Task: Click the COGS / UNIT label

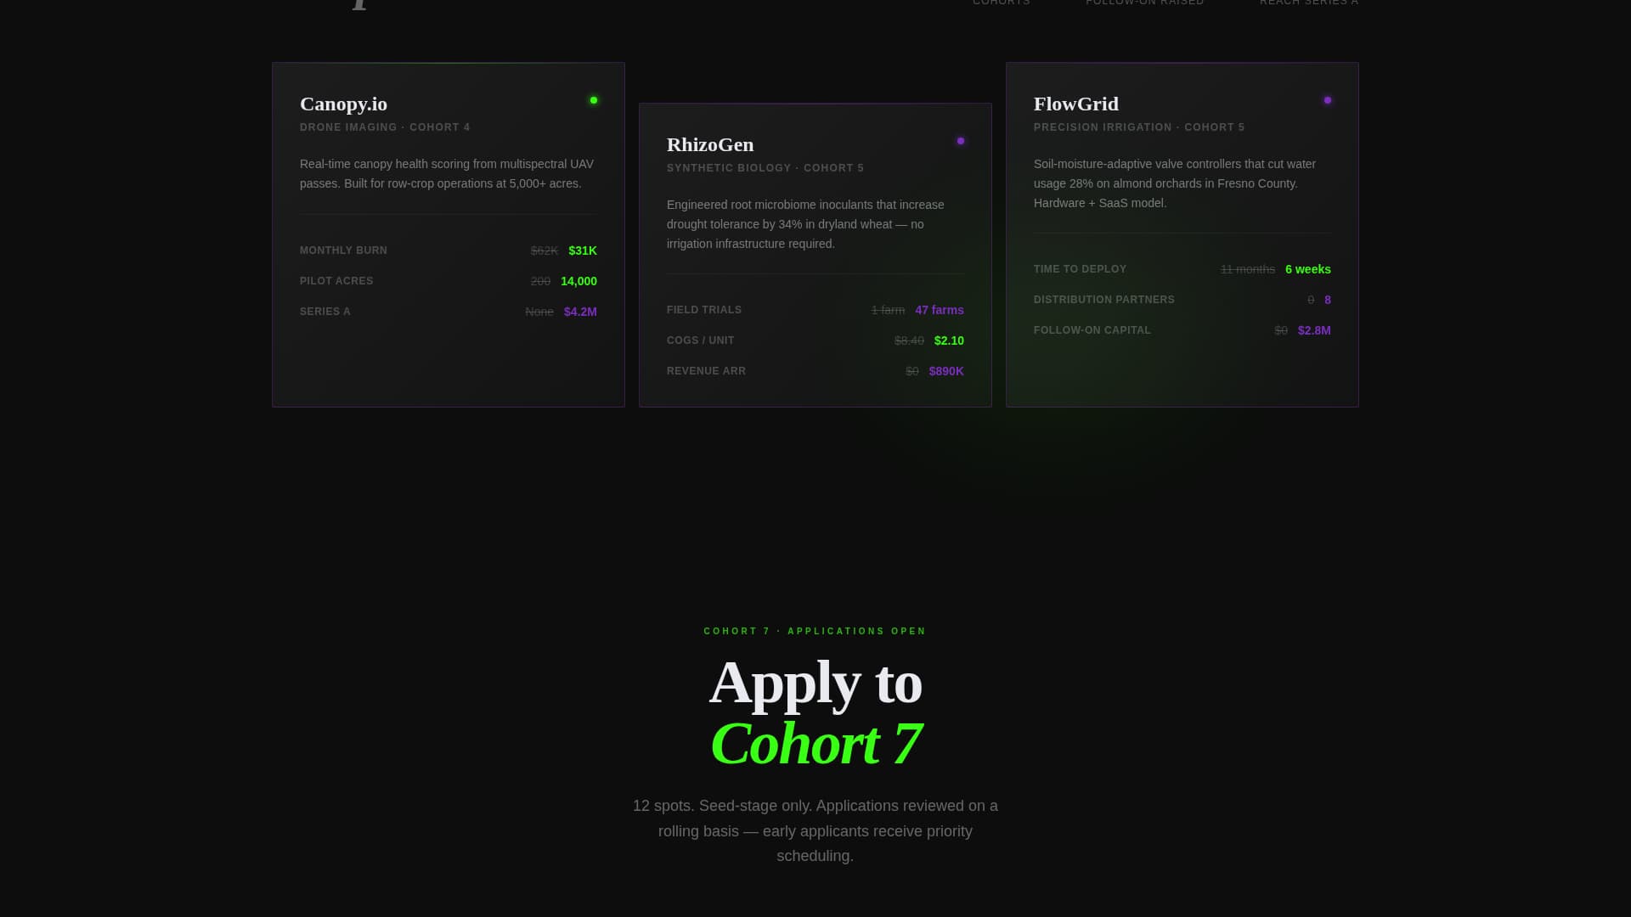Action: 701,340
